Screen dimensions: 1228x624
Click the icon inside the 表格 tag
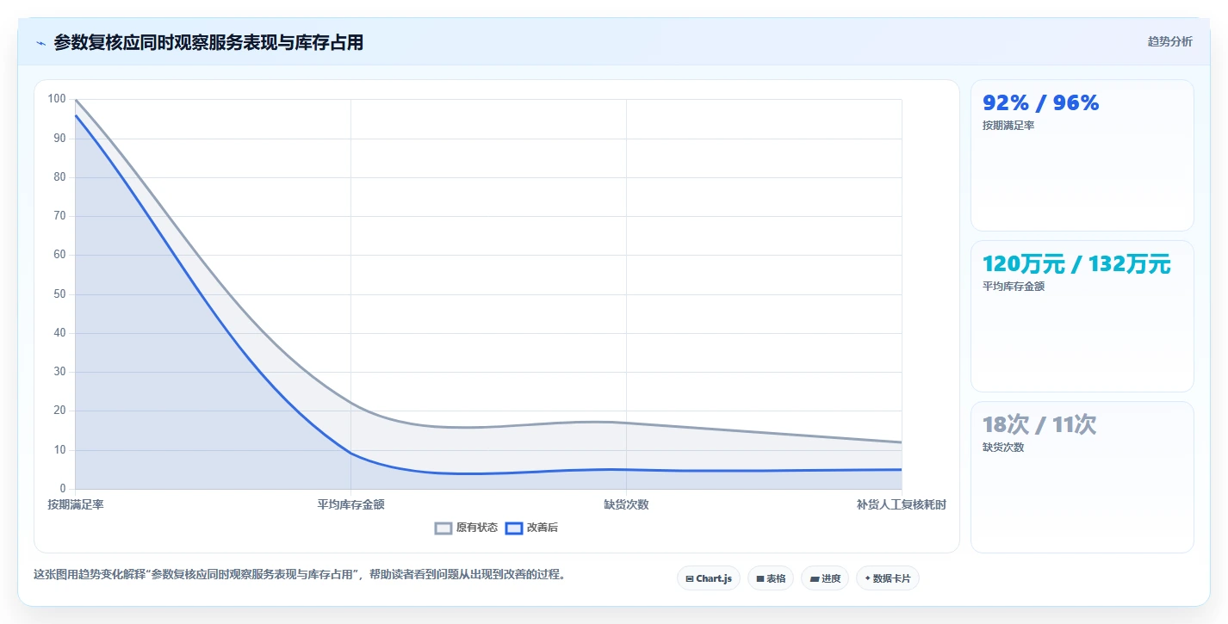coord(760,578)
